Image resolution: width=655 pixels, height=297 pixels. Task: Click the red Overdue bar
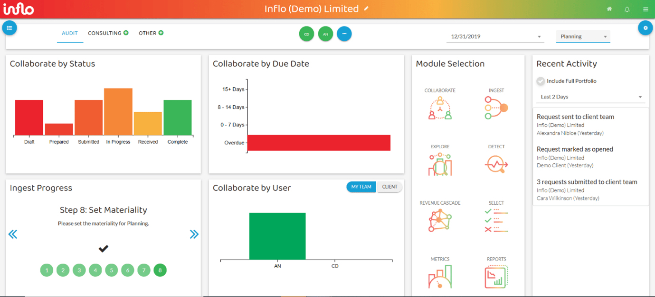click(318, 143)
